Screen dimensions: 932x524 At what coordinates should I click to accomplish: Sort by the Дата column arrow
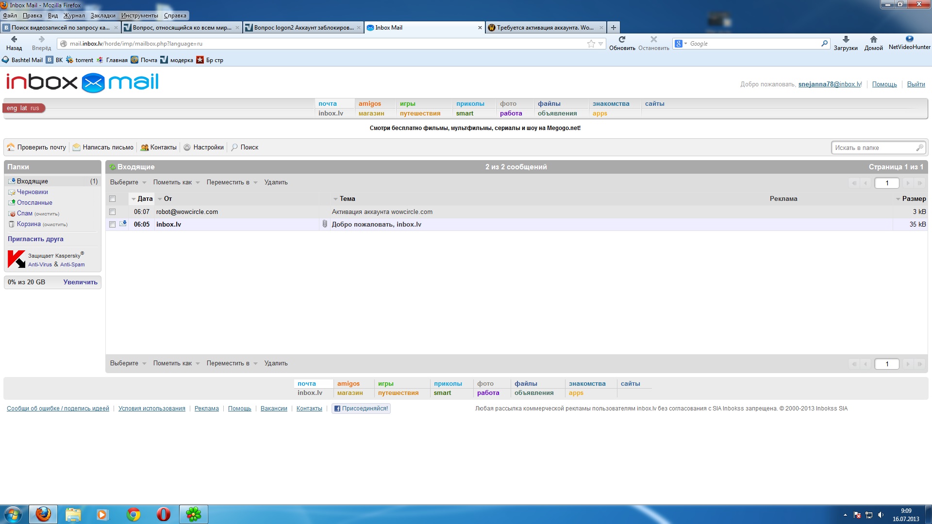[133, 199]
